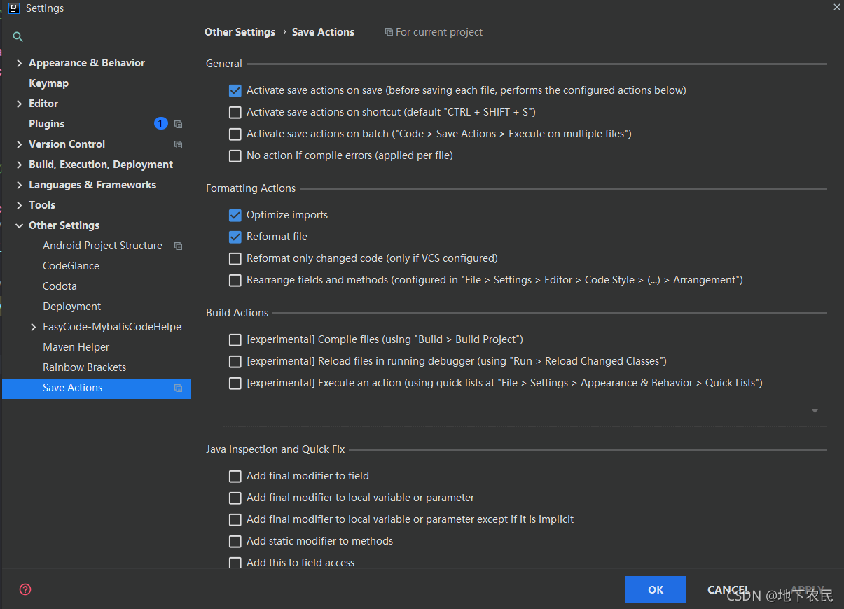Screen dimensions: 844x609
Task: Click the help question mark icon
Action: [25, 589]
